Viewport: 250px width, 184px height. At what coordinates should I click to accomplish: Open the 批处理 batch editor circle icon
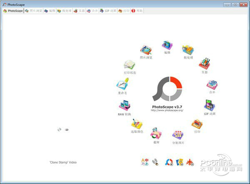188,50
